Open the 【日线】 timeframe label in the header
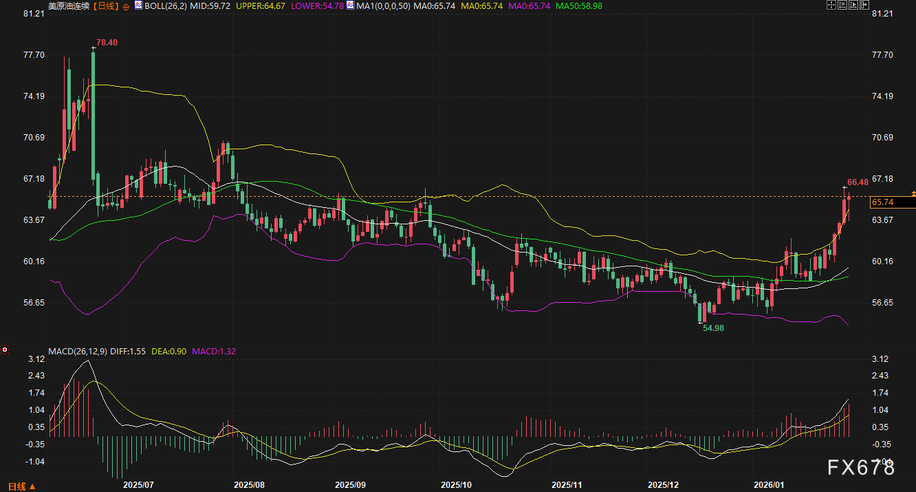The image size is (916, 492). click(x=105, y=6)
